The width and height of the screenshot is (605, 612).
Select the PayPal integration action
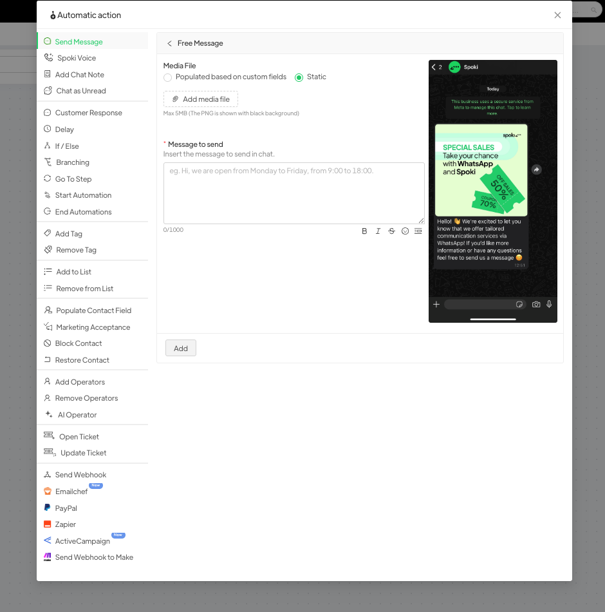click(66, 508)
